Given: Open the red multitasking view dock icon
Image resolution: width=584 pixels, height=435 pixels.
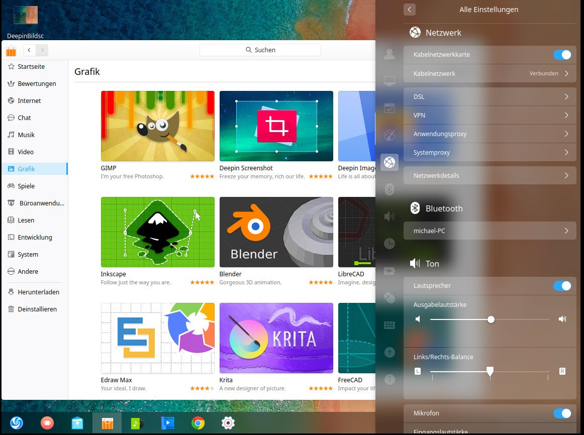Looking at the screenshot, I should pos(47,423).
